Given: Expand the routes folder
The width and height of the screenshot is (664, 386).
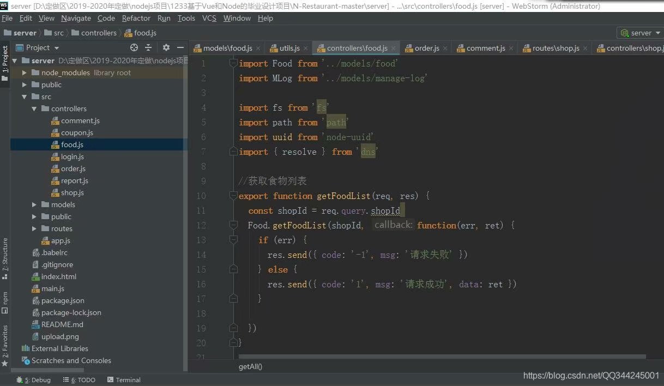Looking at the screenshot, I should (34, 228).
